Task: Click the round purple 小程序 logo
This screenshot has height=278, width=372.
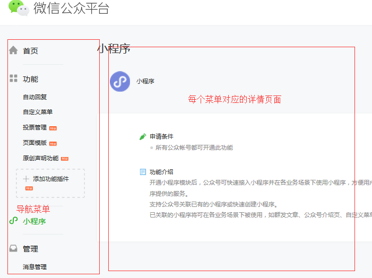Action: (x=120, y=81)
